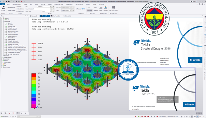Open the Solver Model Data view tab
The width and height of the screenshot is (206, 118).
[x=55, y=16]
